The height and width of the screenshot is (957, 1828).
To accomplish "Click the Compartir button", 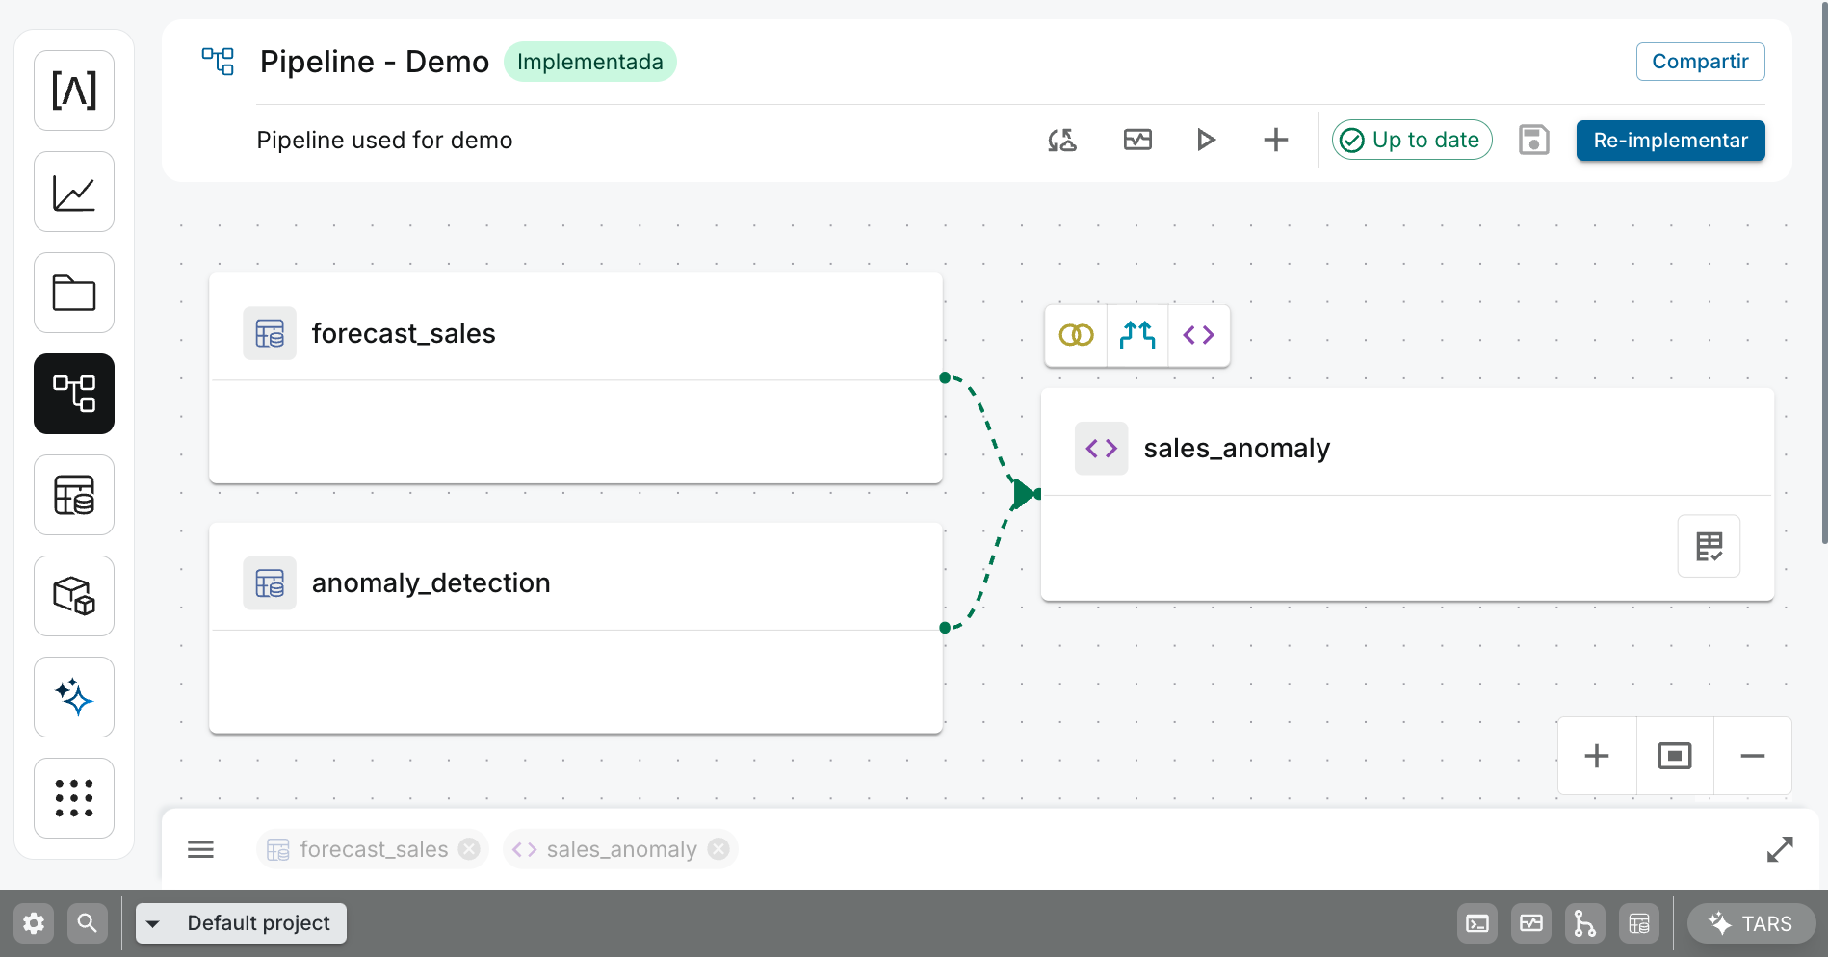I will pyautogui.click(x=1700, y=61).
